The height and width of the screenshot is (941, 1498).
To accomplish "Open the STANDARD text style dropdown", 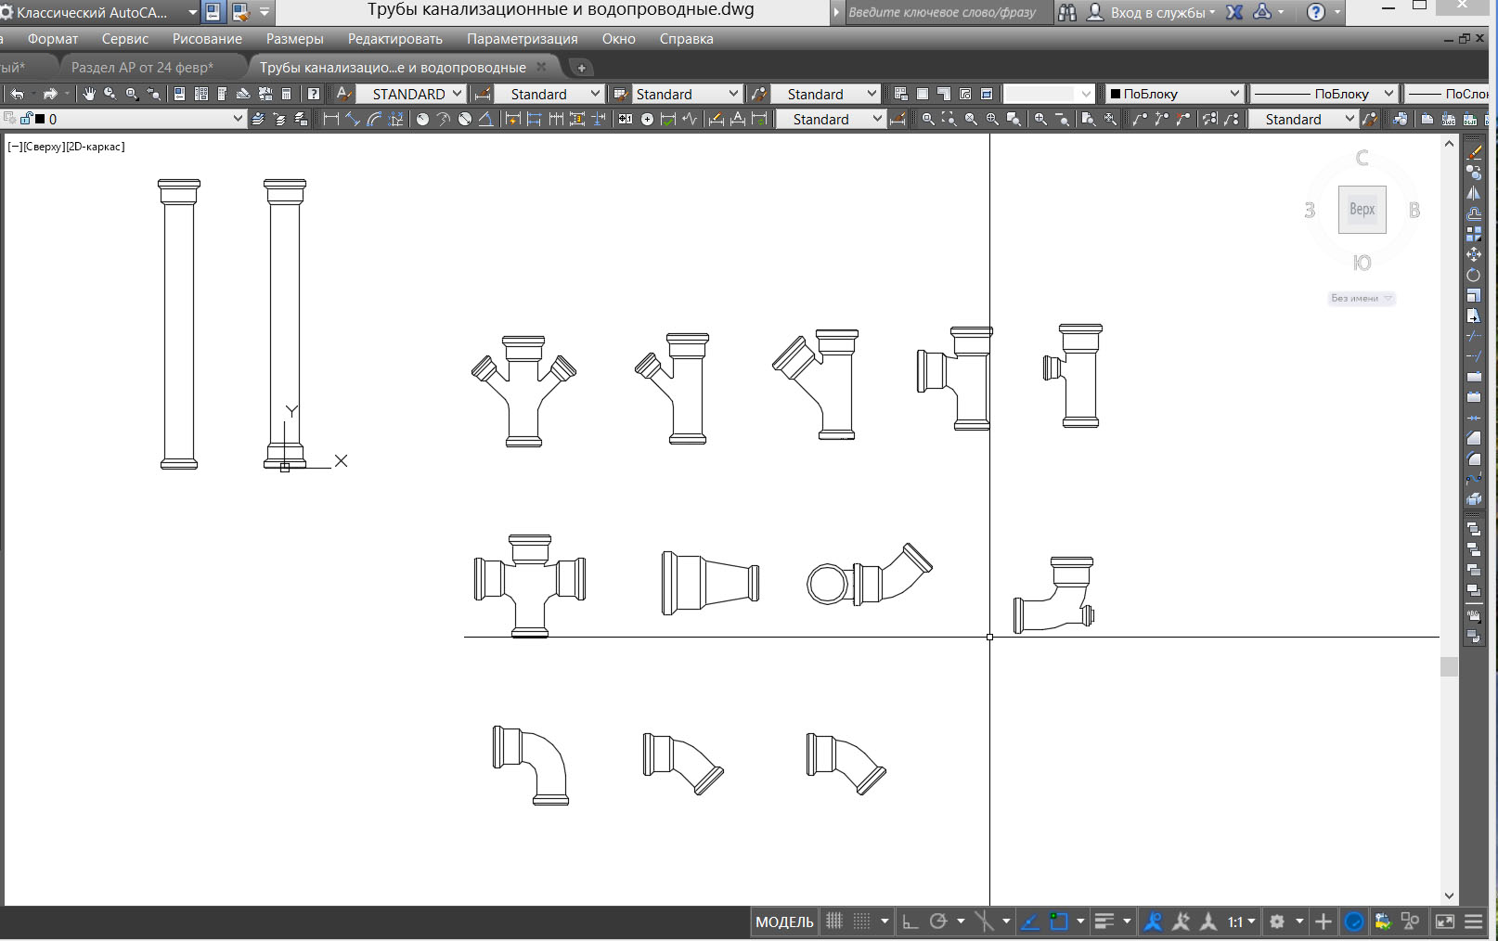I will (x=411, y=94).
